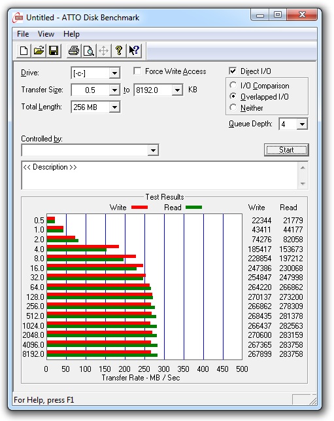This screenshot has height=421, width=334.
Task: Activate context help arrow-question icon
Action: pyautogui.click(x=134, y=50)
